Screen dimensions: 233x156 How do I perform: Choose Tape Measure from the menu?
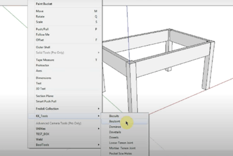tap(45, 60)
